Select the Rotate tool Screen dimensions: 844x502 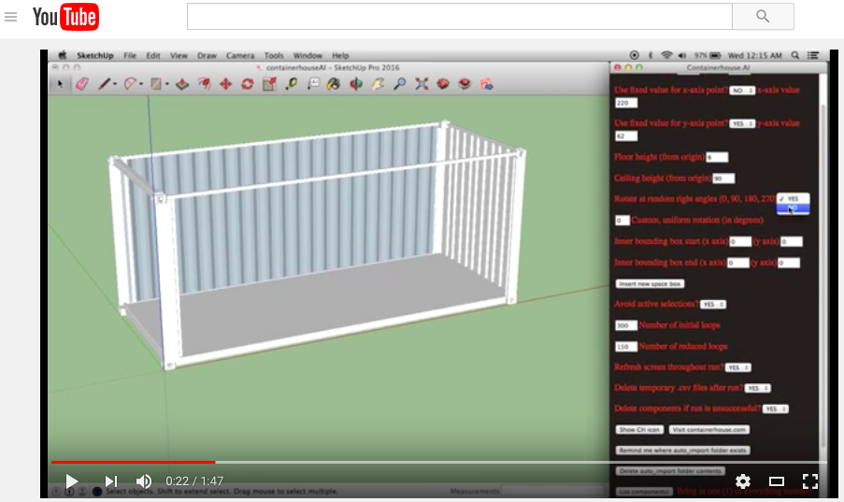247,84
